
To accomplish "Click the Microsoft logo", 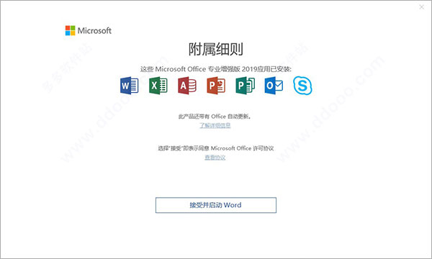I will [88, 30].
